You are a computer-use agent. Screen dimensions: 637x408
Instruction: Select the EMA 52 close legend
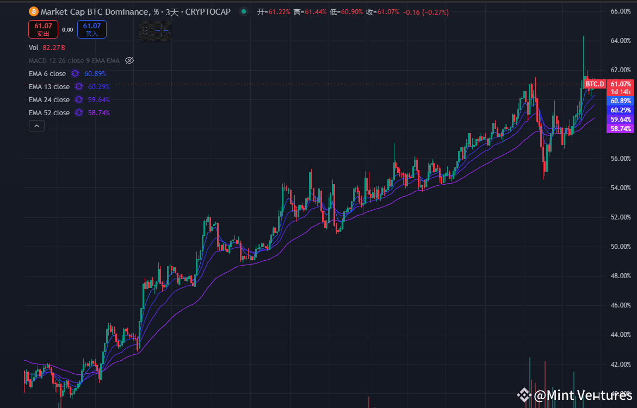point(49,112)
